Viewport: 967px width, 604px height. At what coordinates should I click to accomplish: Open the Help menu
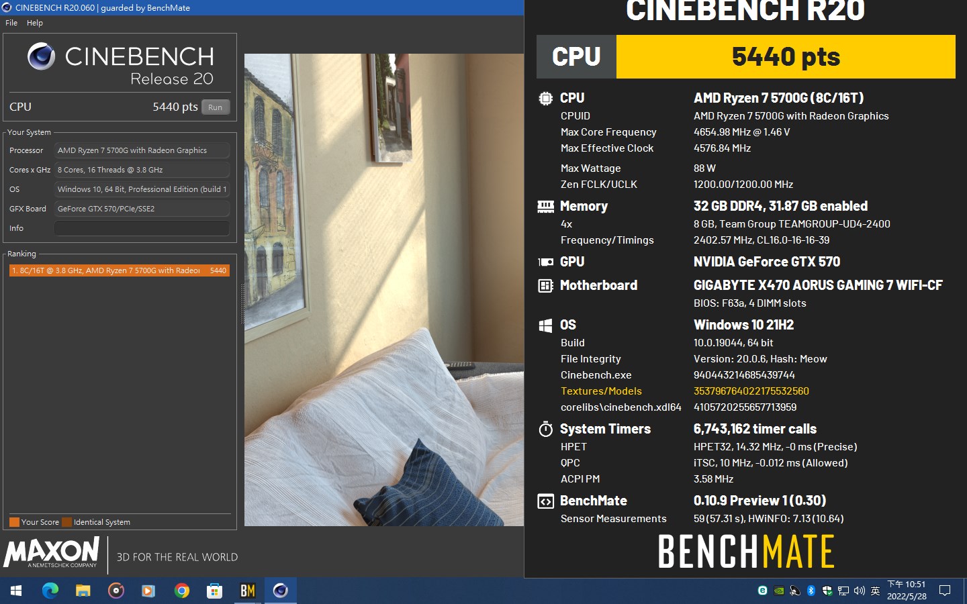[x=35, y=23]
